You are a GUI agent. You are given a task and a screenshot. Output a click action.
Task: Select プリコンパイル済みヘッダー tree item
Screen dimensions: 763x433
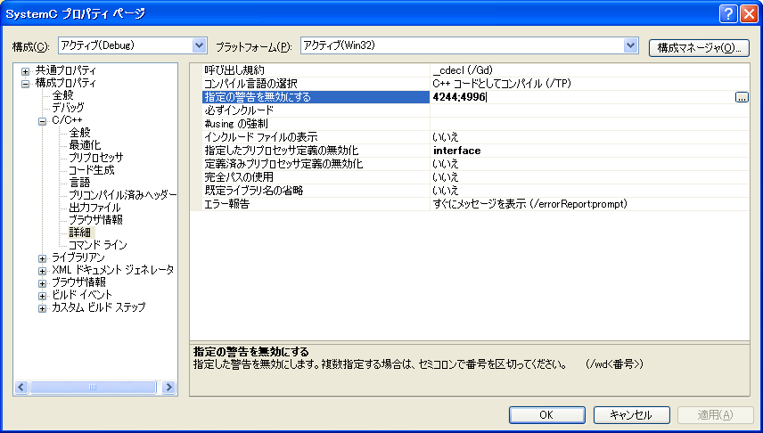[x=122, y=195]
